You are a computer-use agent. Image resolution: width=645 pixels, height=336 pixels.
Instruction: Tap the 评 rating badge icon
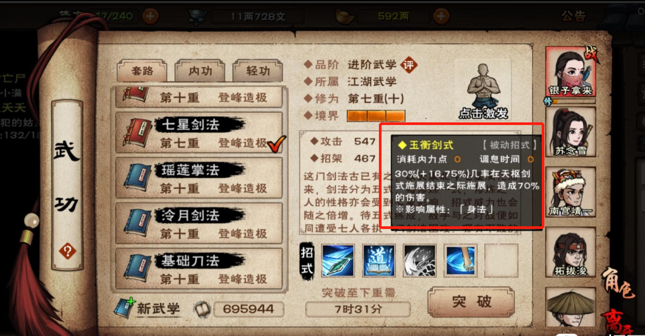408,64
